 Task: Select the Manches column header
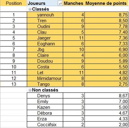[74, 3]
